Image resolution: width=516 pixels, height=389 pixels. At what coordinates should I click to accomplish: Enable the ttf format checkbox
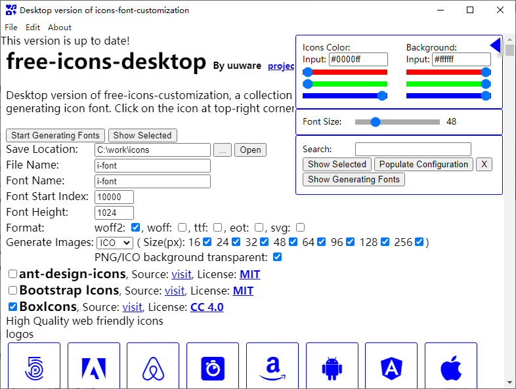click(x=217, y=227)
